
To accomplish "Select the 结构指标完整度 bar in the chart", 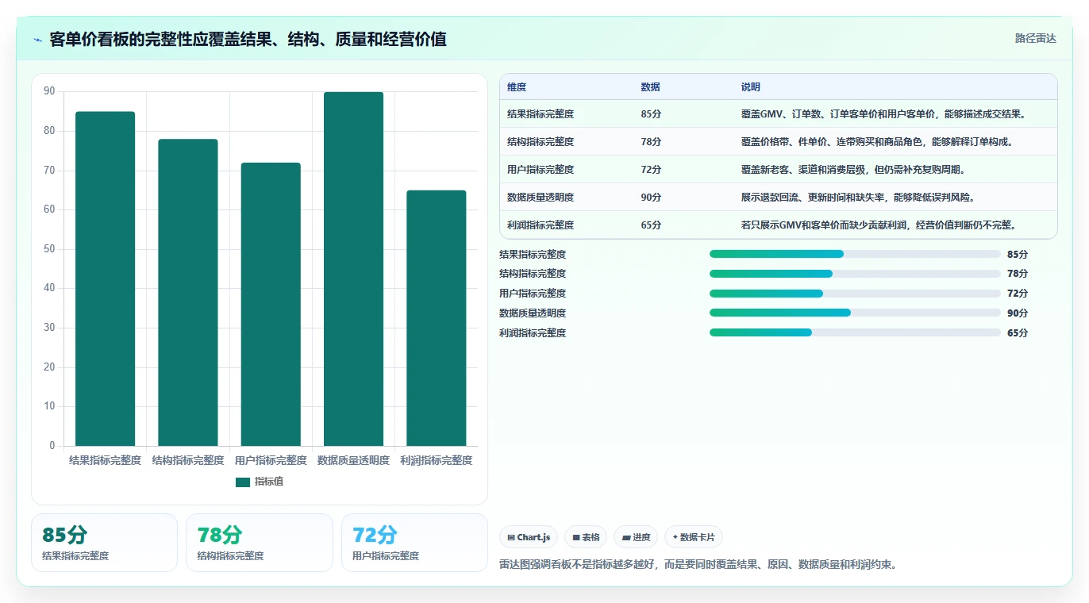I will tap(188, 293).
